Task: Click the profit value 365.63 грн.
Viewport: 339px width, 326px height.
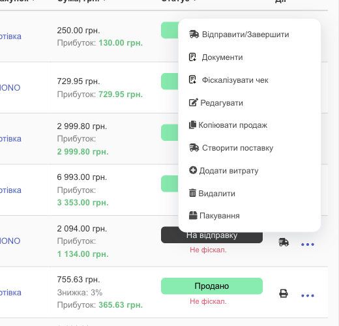Action: click(x=121, y=305)
